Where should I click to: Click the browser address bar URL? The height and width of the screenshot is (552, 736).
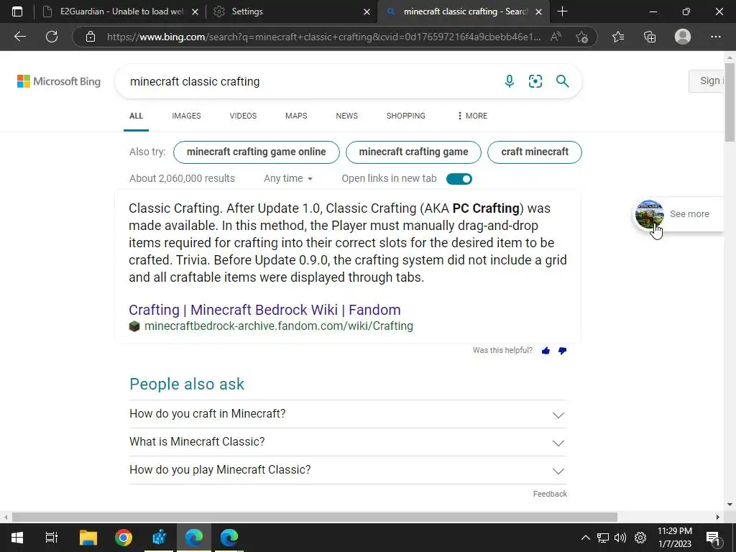(x=324, y=37)
